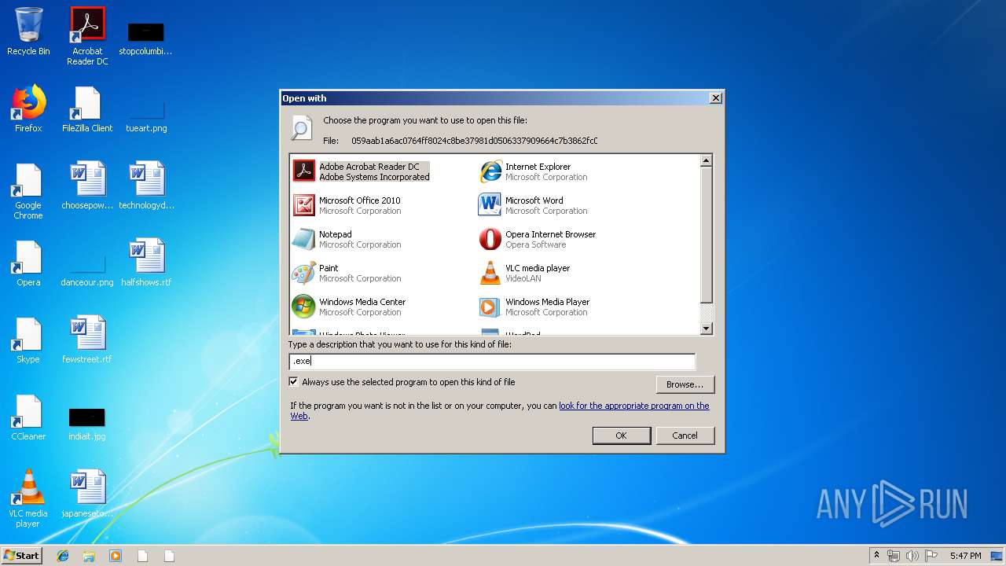Select Adobe Acrobat Reader DC in program list
1006x566 pixels.
click(x=362, y=171)
